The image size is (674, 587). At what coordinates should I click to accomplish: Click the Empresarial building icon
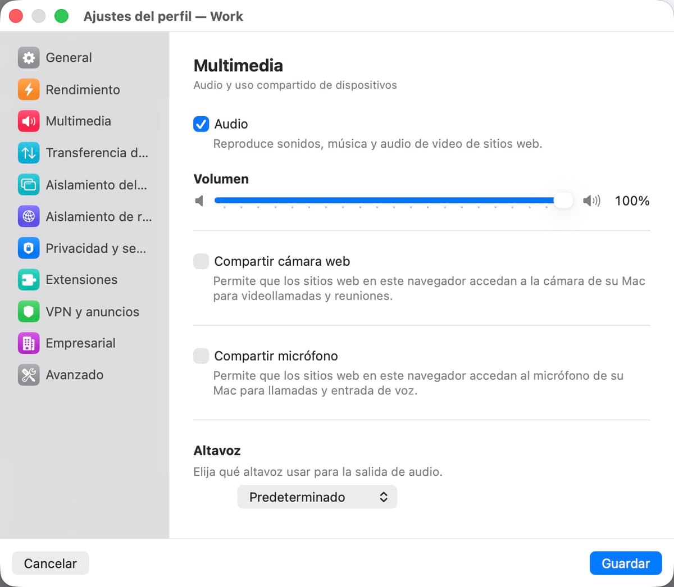(x=29, y=343)
